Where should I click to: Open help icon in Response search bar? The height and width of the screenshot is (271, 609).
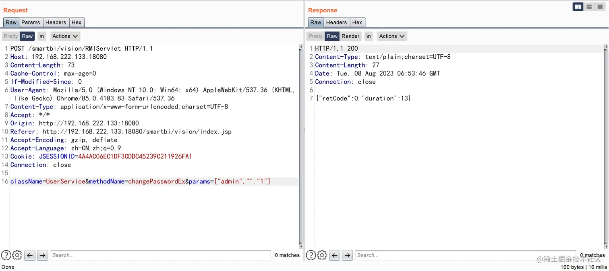(311, 255)
